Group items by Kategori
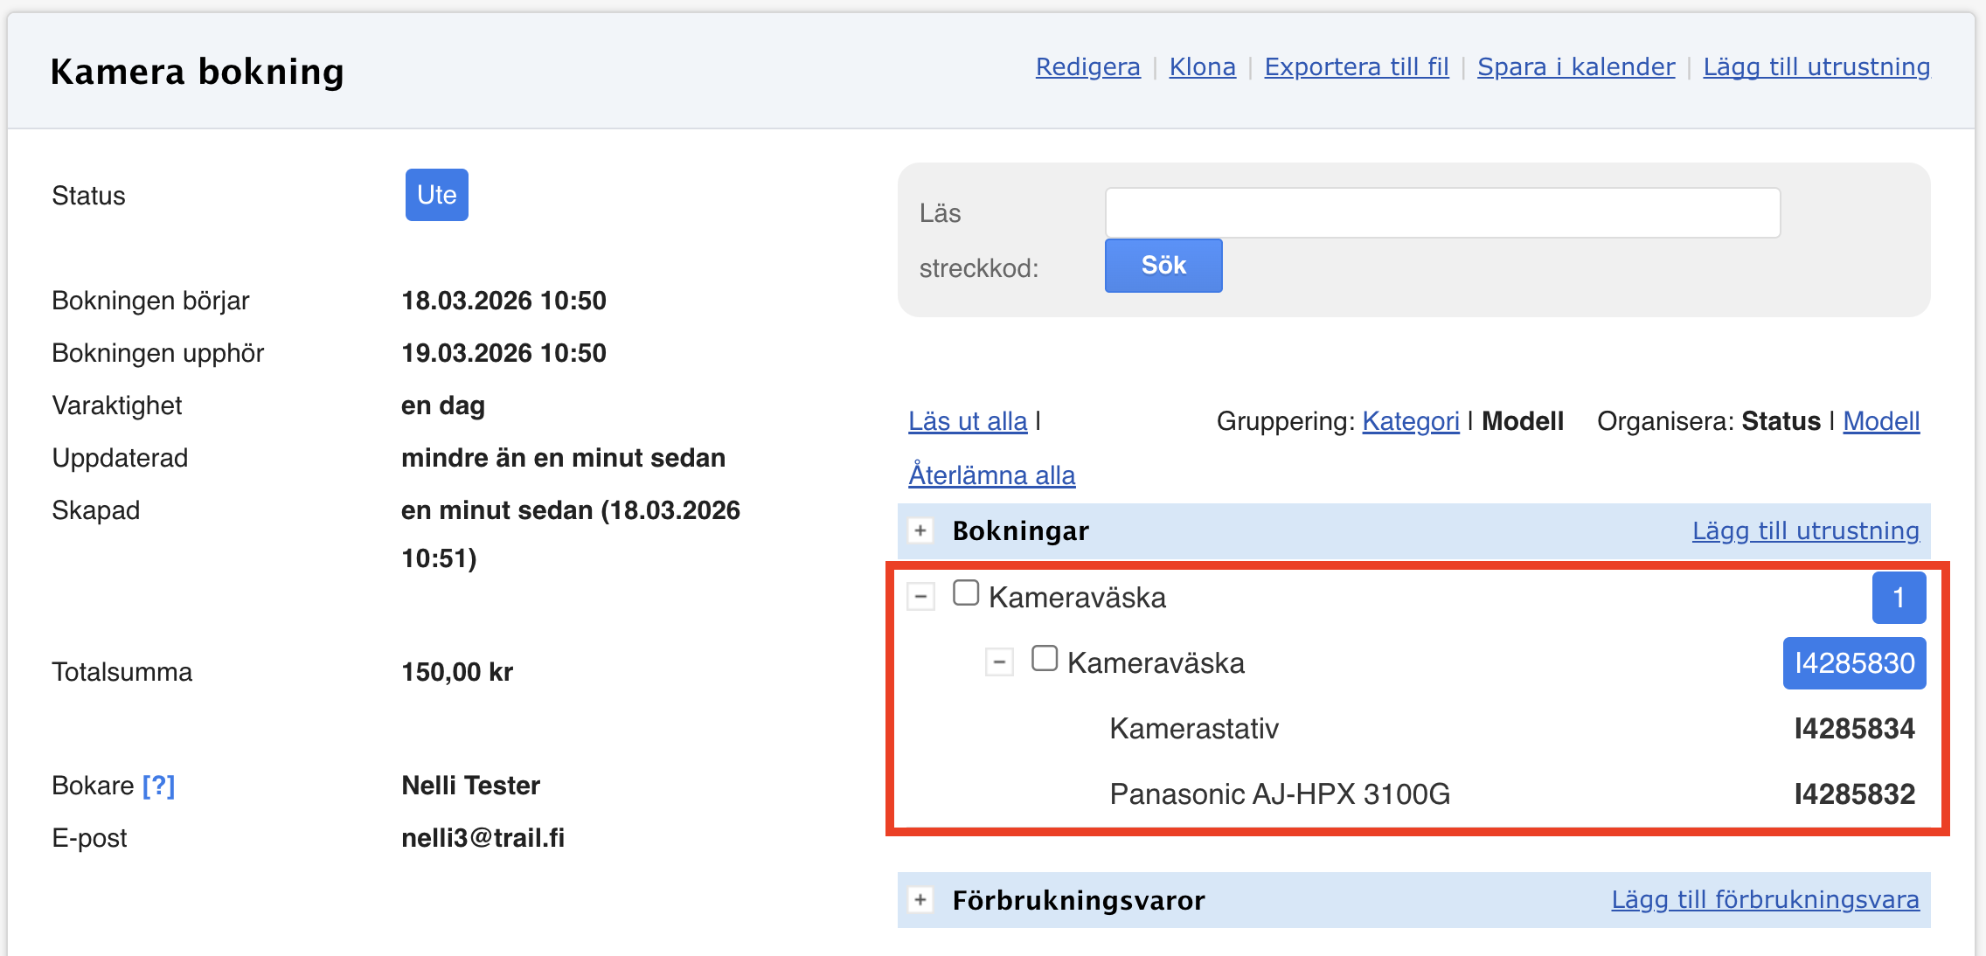This screenshot has height=956, width=1986. click(1410, 421)
